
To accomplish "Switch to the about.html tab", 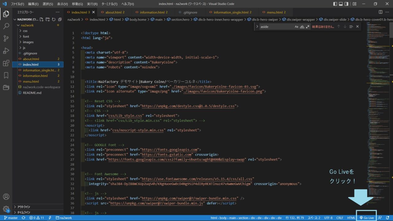I will point(115,12).
